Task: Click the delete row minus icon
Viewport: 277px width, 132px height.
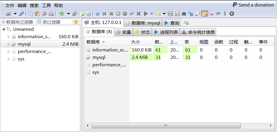Action: [125, 14]
